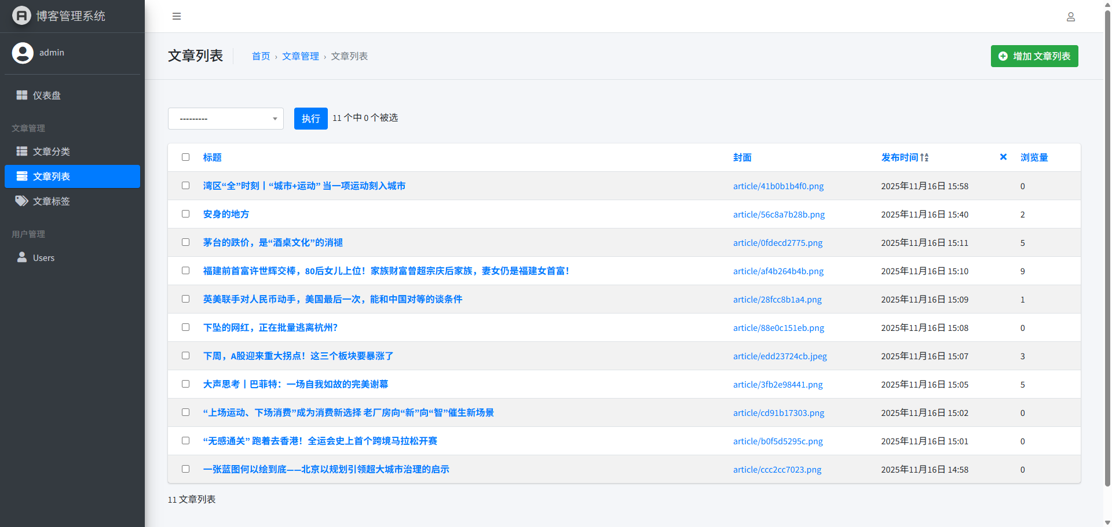Screen dimensions: 1112x527
Task: Check the row for “无感通关”跑着去香港
Action: (185, 440)
